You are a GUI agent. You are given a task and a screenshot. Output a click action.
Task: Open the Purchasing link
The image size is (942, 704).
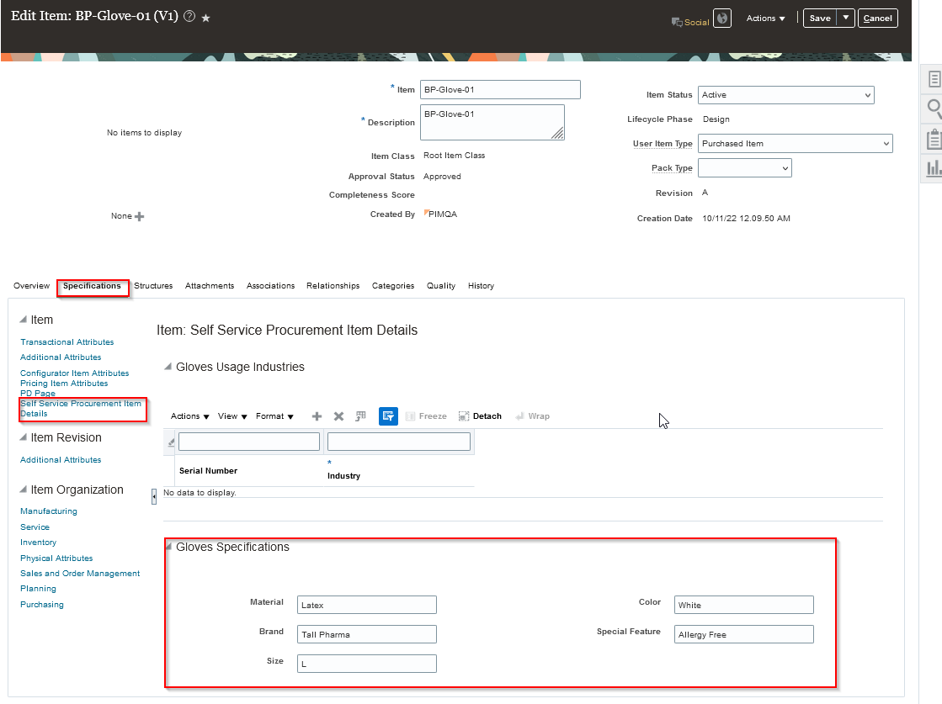tap(41, 605)
